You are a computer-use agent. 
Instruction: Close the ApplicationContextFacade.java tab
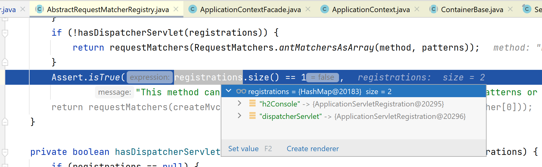(308, 9)
